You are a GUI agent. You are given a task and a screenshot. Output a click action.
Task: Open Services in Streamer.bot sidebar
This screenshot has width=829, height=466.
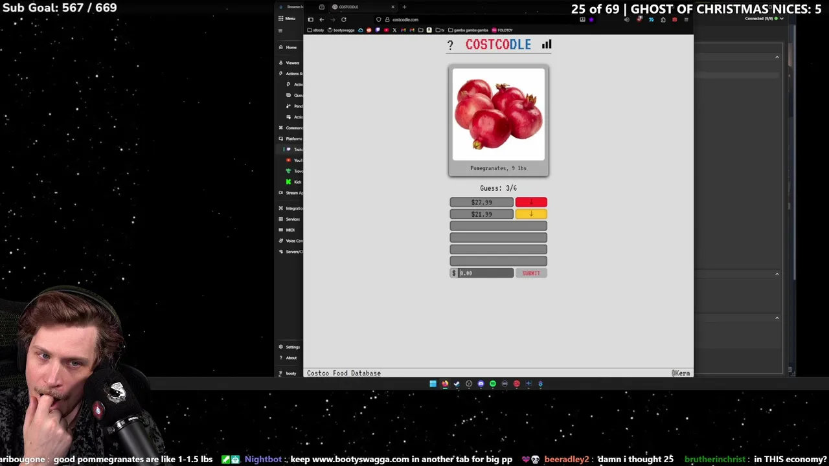pyautogui.click(x=289, y=219)
